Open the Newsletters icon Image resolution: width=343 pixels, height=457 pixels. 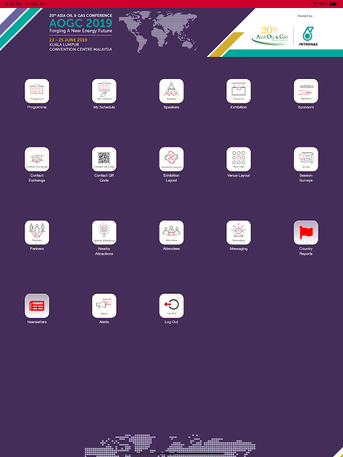point(37,306)
